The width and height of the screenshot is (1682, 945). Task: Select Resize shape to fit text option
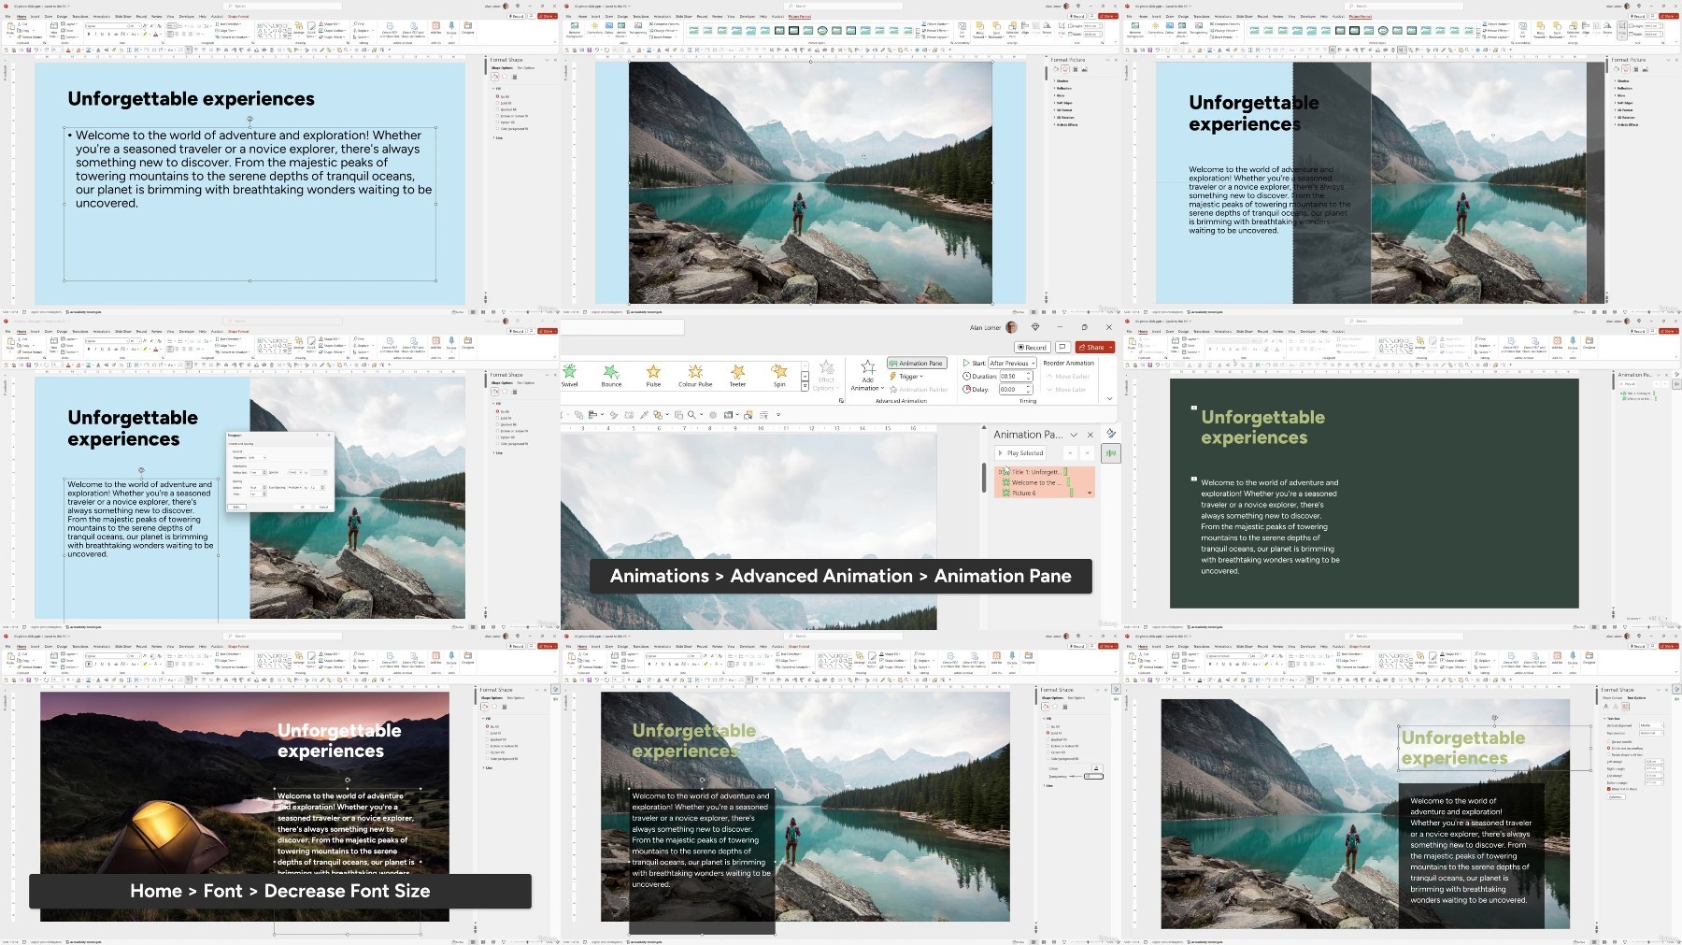[x=1626, y=755]
